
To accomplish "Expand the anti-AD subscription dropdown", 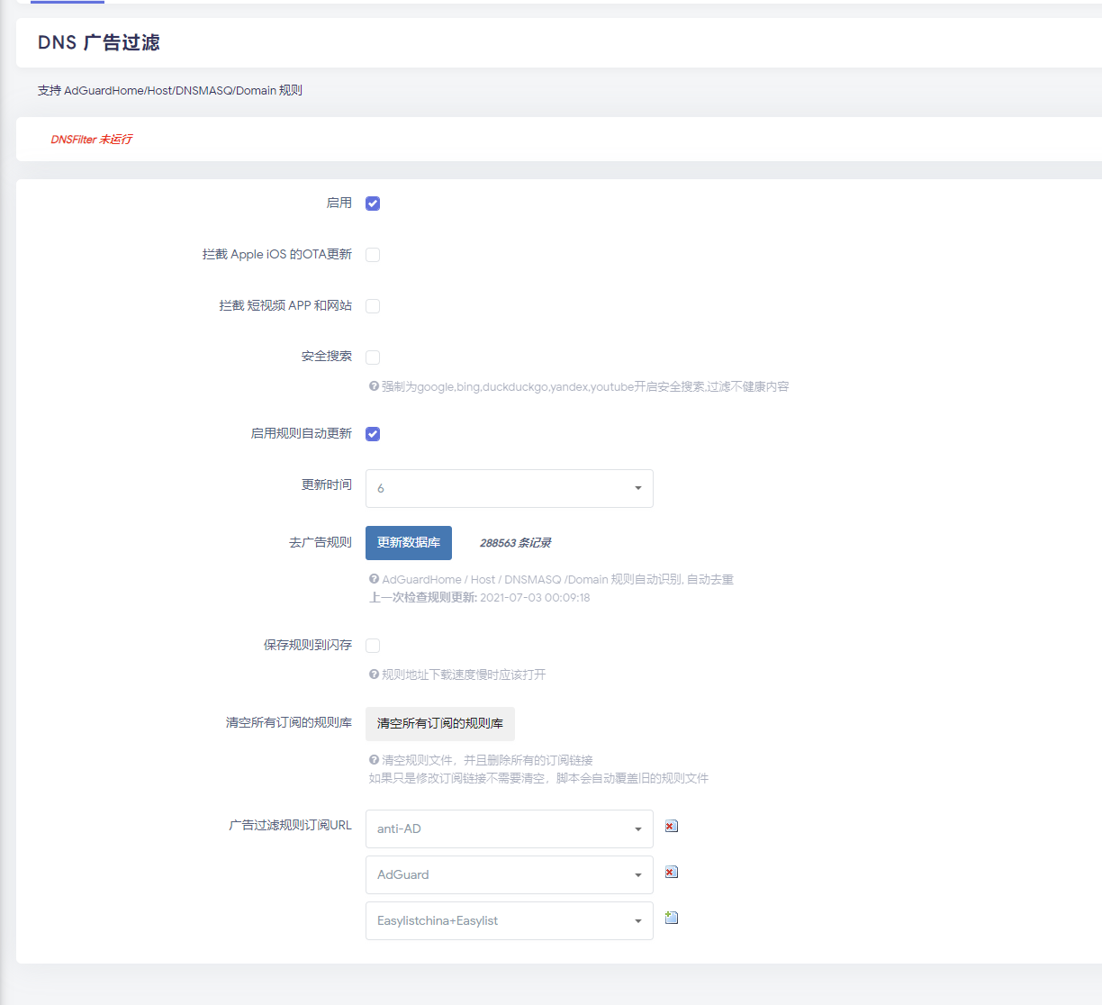I will click(x=509, y=828).
